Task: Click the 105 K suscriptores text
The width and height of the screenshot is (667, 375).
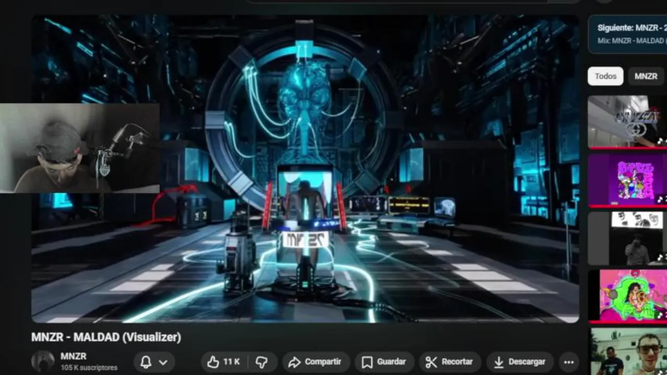Action: click(89, 368)
